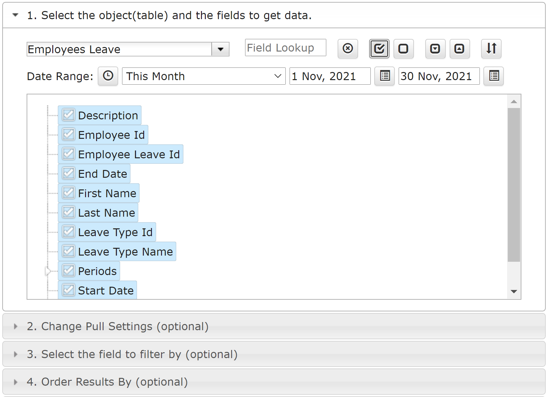Open calendar for start date 1 Nov
This screenshot has height=397, width=548.
(x=385, y=76)
